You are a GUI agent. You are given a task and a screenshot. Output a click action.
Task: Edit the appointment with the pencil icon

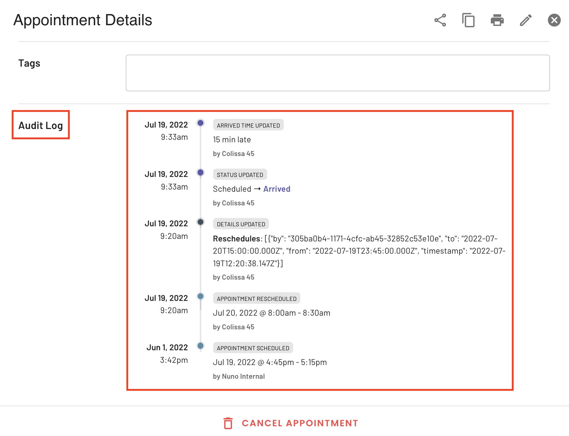pyautogui.click(x=526, y=20)
